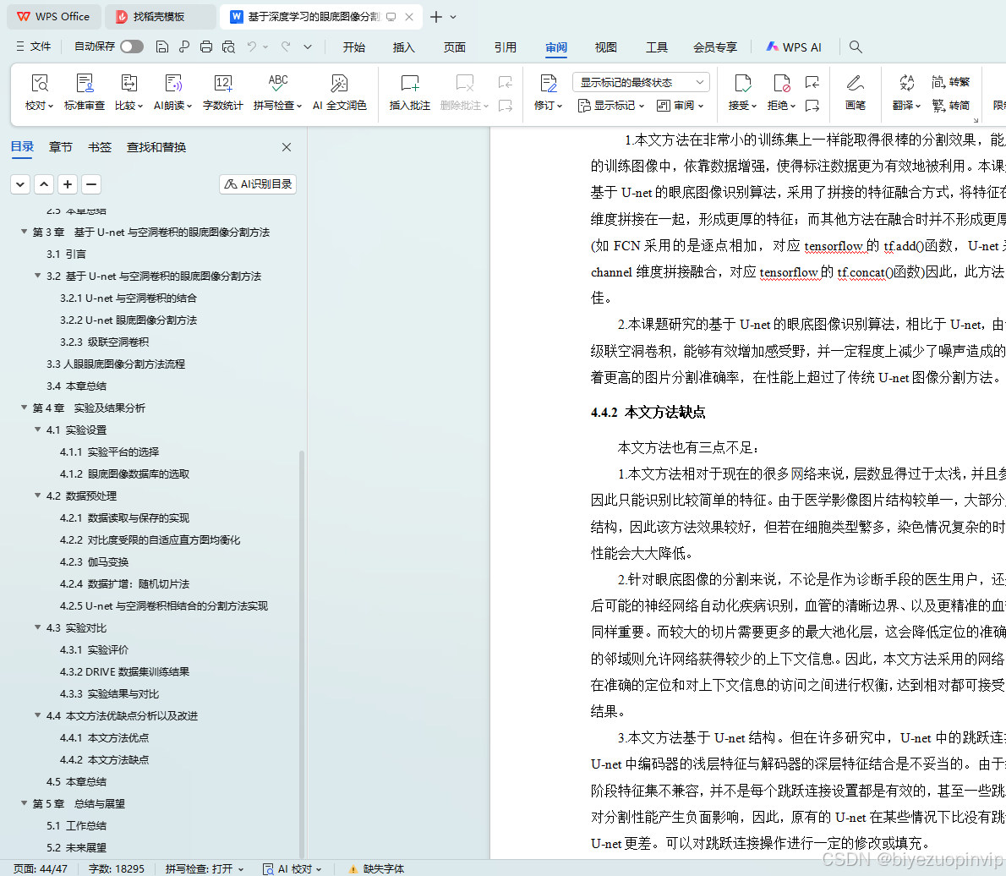Screen dimensions: 1006x876
Task: Click the 拒绝 reject changes icon
Action: point(781,84)
